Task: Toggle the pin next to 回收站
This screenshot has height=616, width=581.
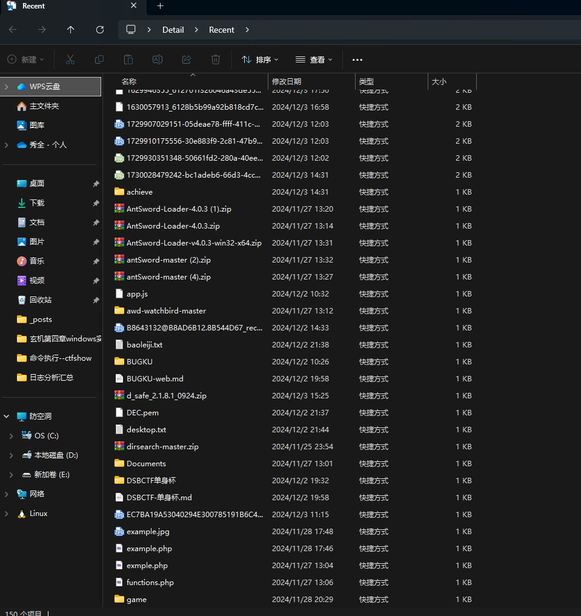Action: point(96,300)
